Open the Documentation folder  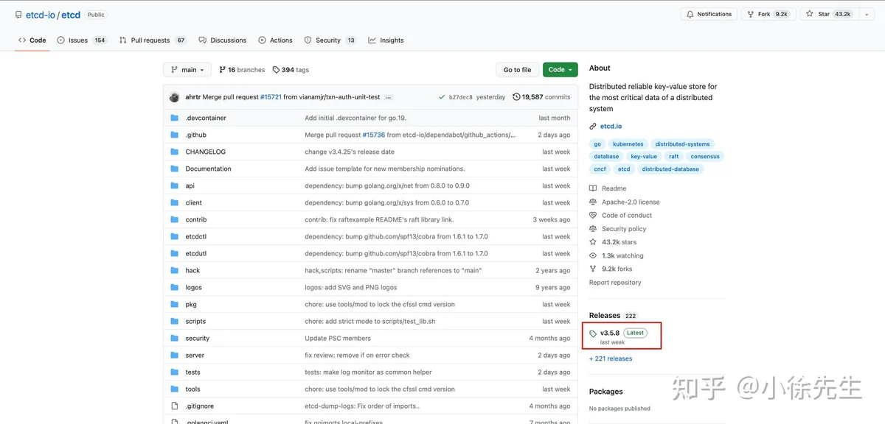[x=208, y=169]
